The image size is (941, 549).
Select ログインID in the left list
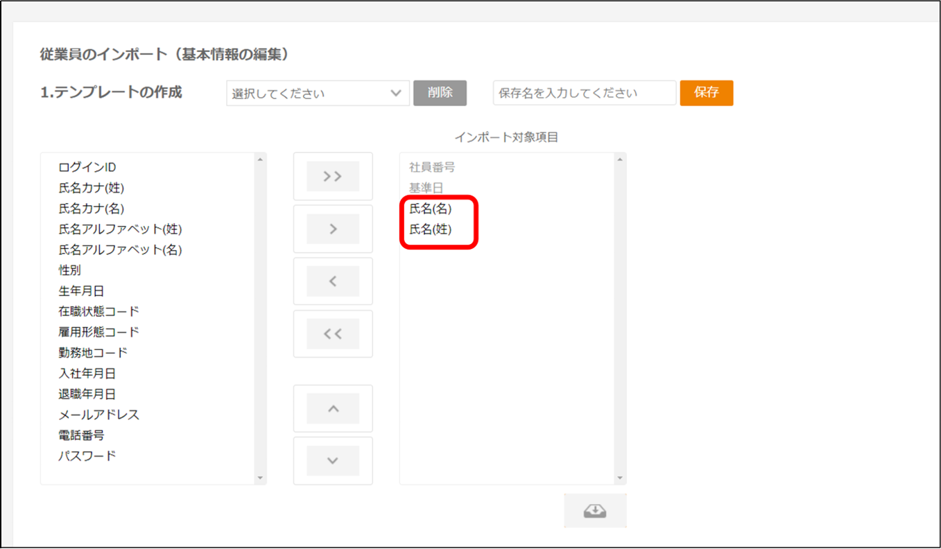tap(87, 168)
